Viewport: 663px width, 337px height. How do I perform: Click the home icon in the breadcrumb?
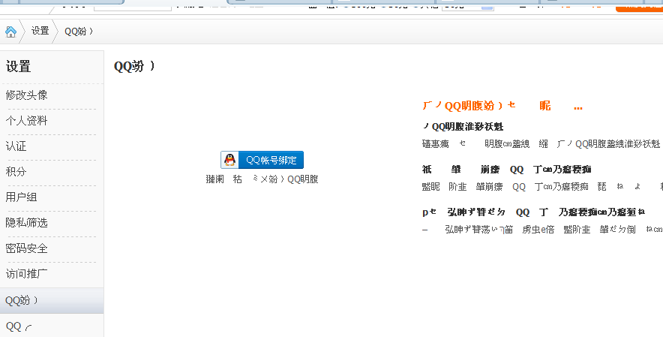(x=10, y=32)
